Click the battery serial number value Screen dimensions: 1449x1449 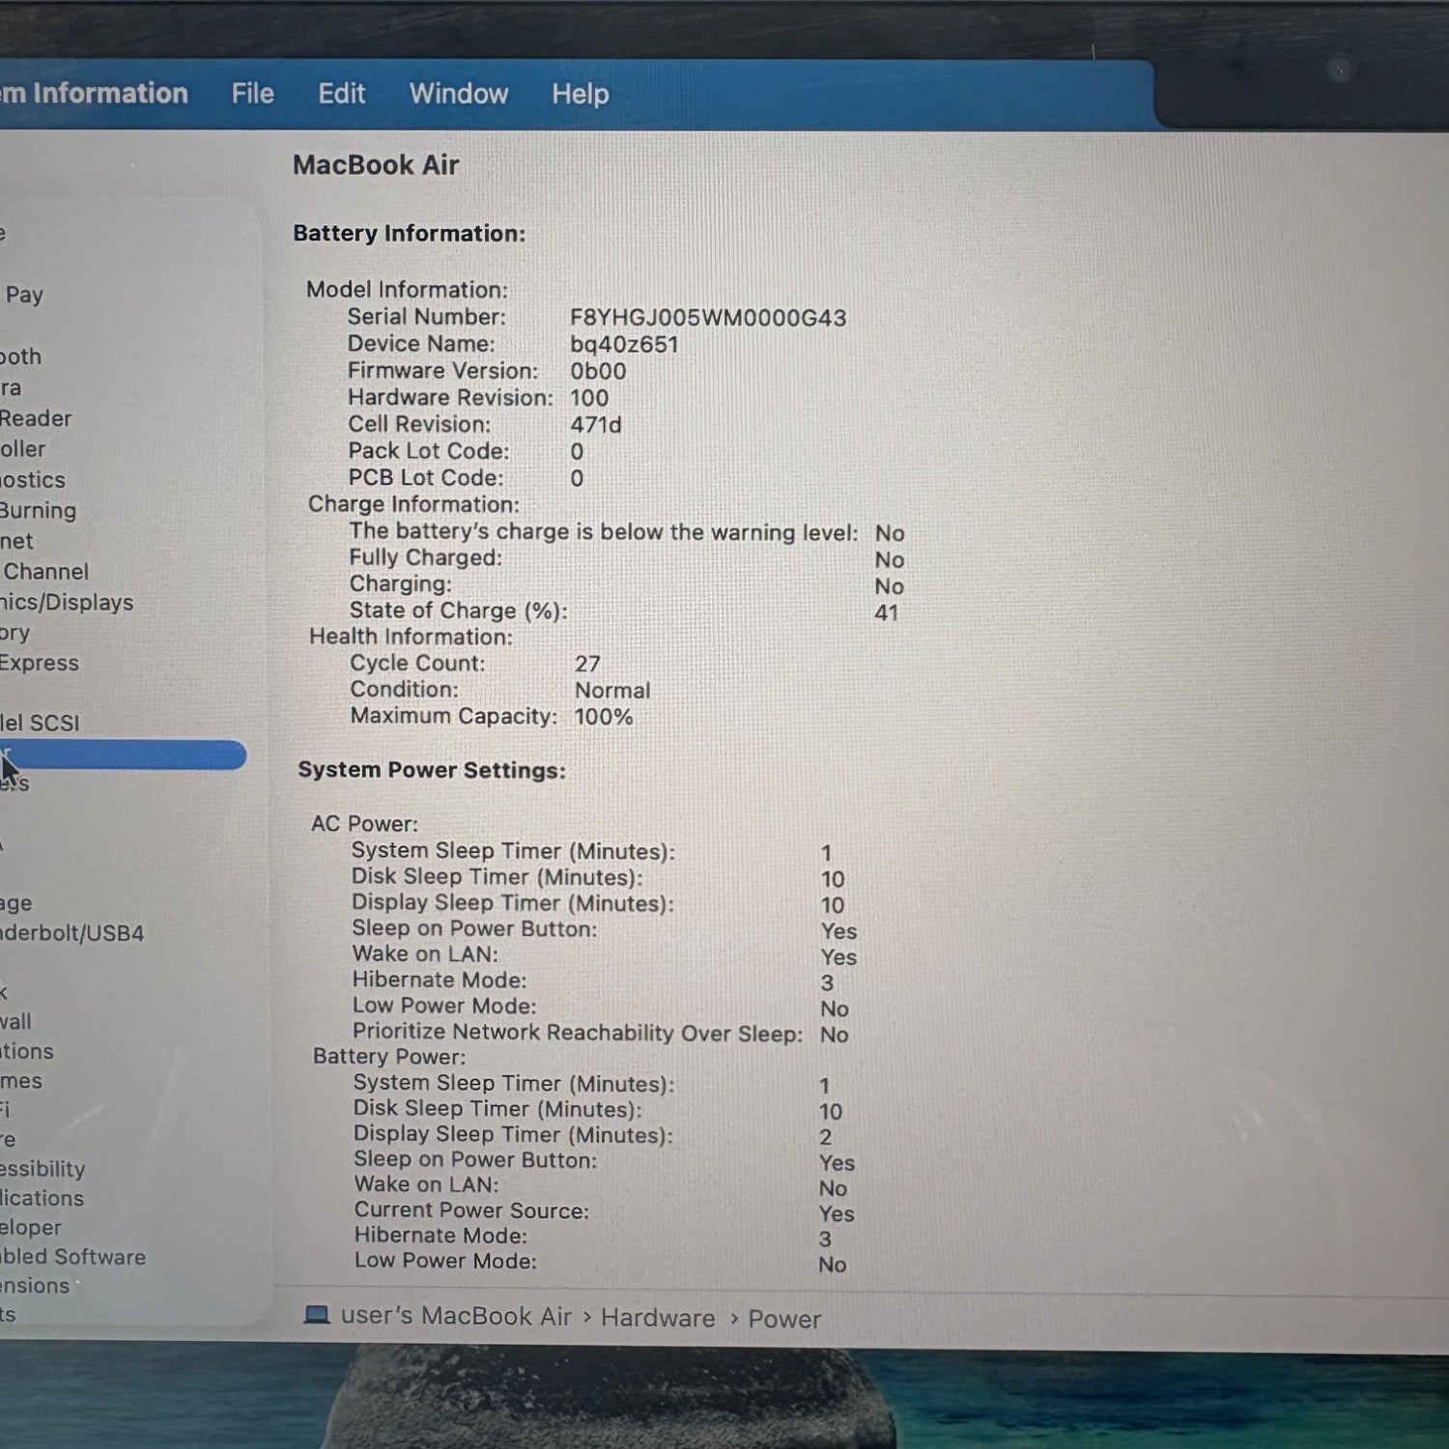tap(707, 318)
